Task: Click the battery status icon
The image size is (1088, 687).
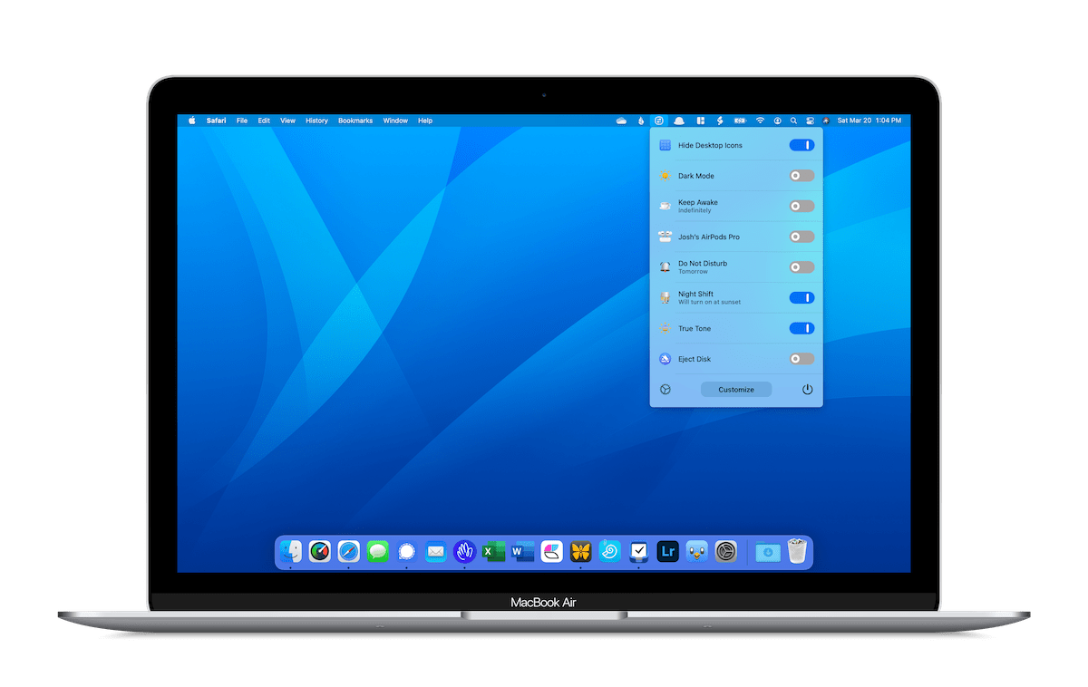Action: coord(740,121)
